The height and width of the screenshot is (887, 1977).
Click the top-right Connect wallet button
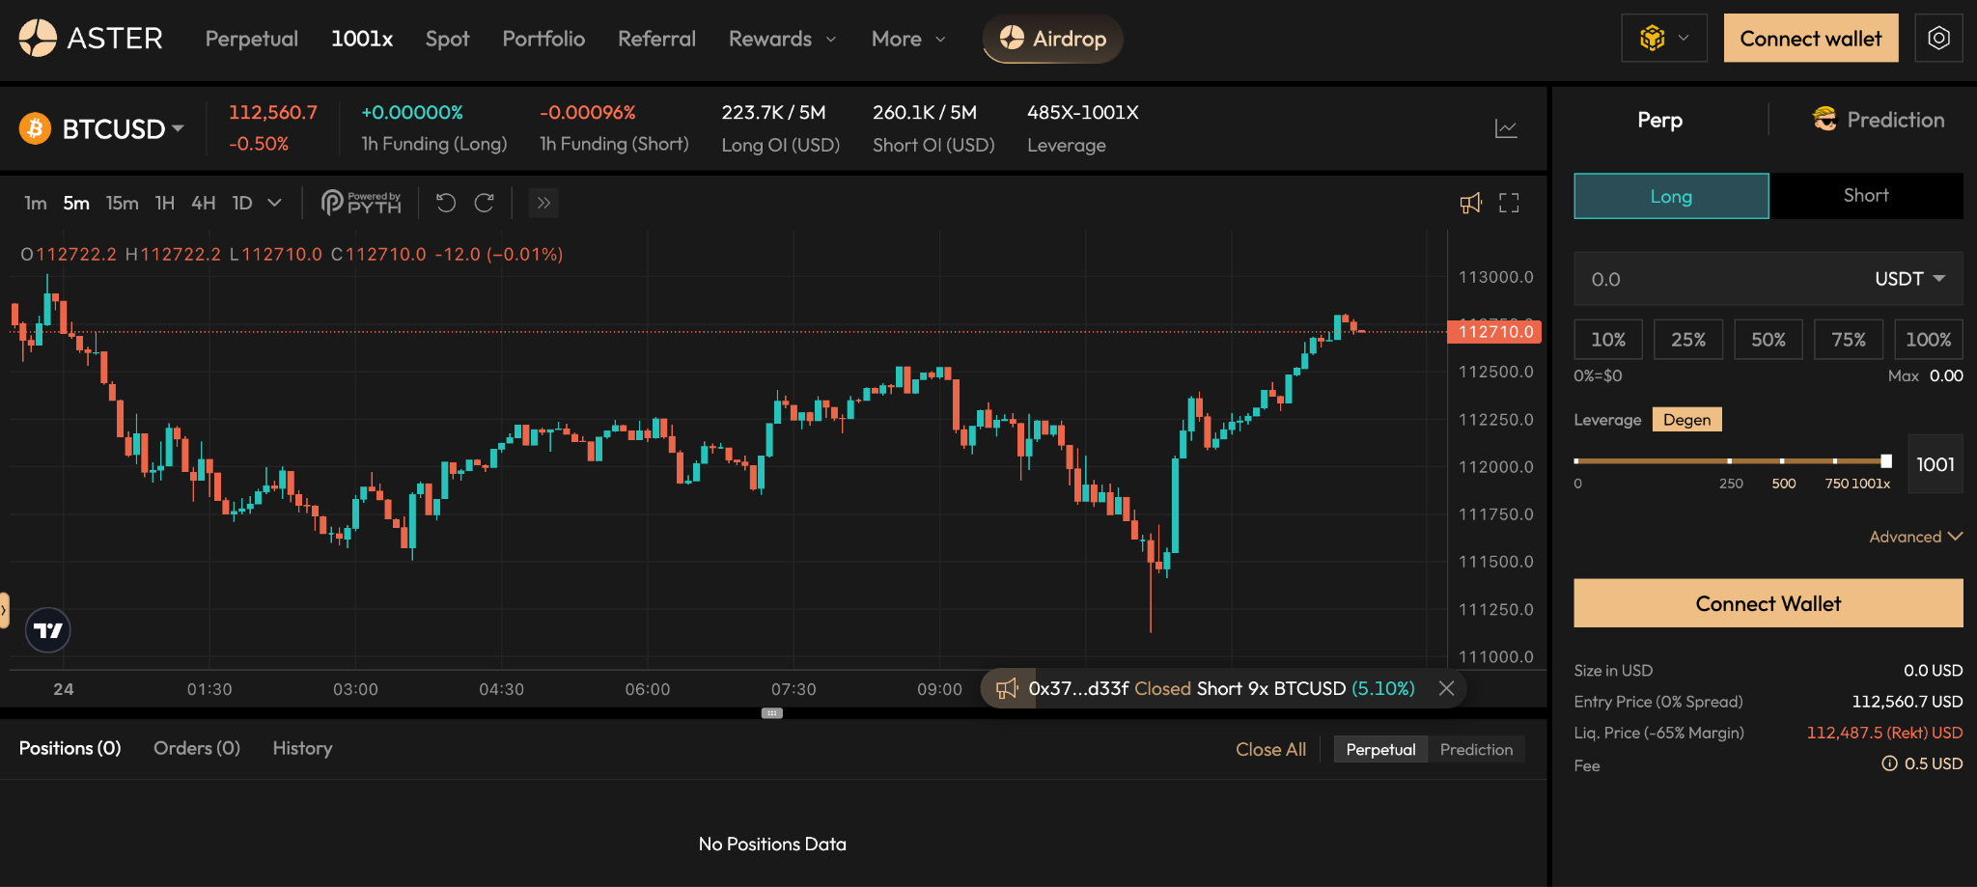(1810, 39)
